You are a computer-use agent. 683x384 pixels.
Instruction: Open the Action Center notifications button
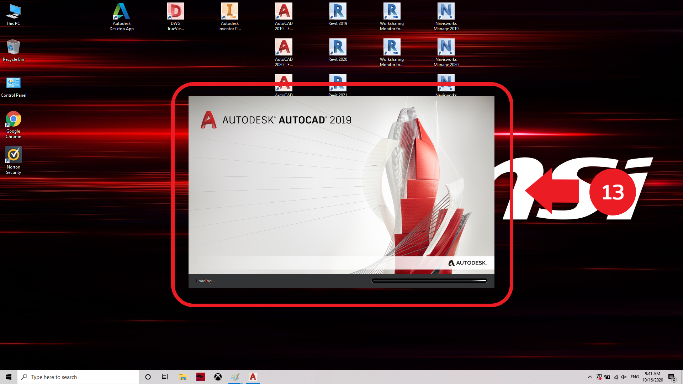(x=672, y=377)
